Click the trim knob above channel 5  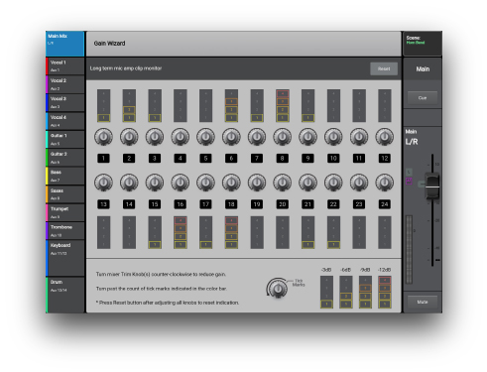click(x=205, y=137)
